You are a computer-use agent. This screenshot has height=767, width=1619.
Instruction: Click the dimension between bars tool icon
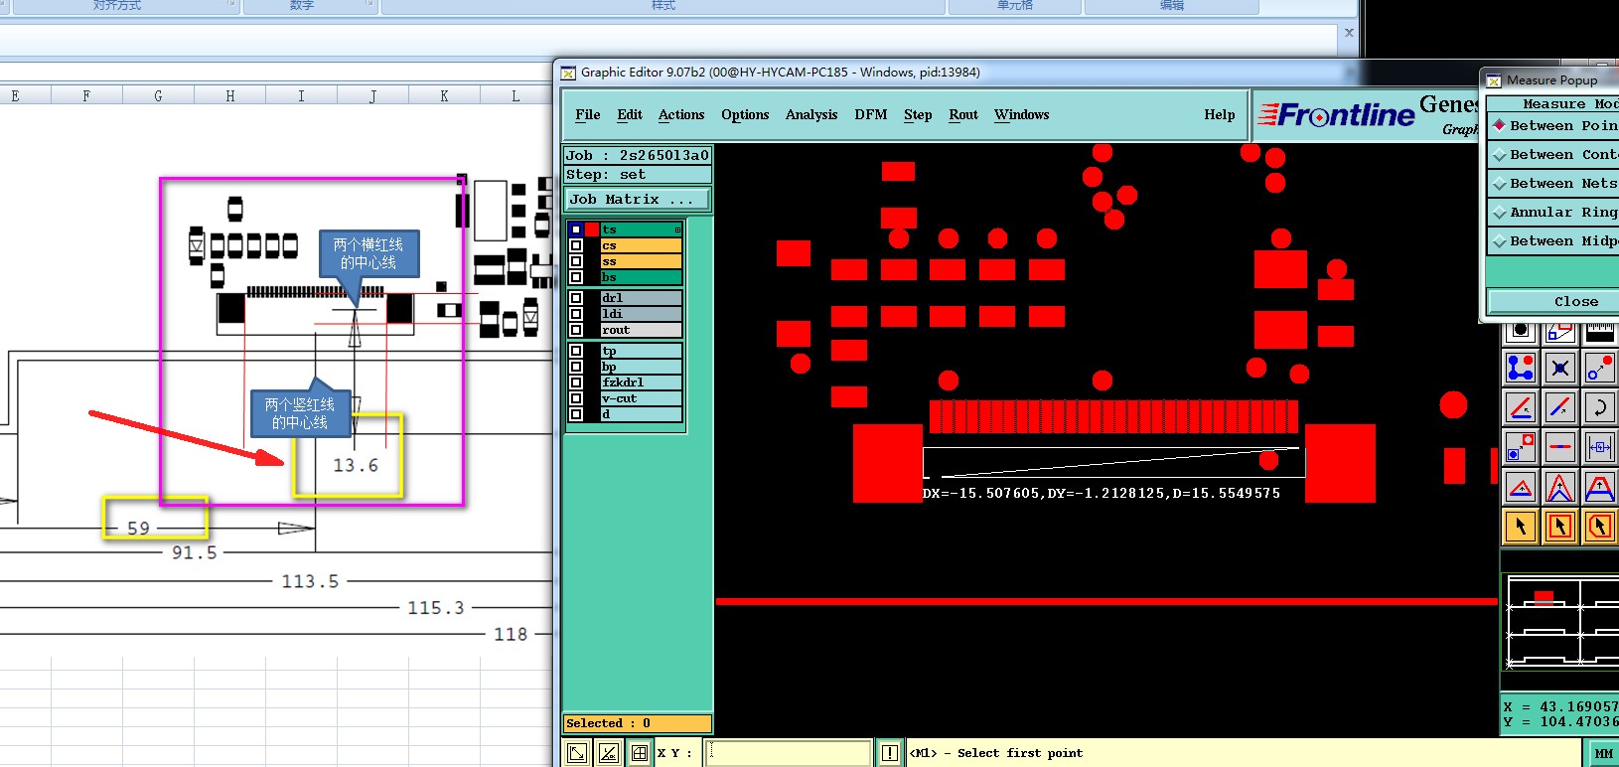[1599, 447]
